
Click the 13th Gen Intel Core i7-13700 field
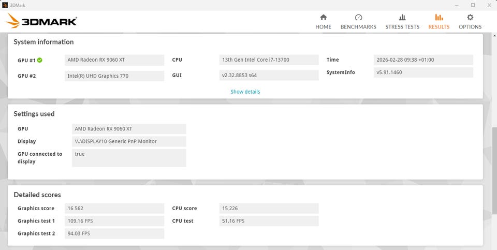pyautogui.click(x=269, y=60)
